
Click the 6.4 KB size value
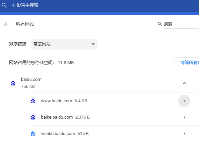coord(81,101)
